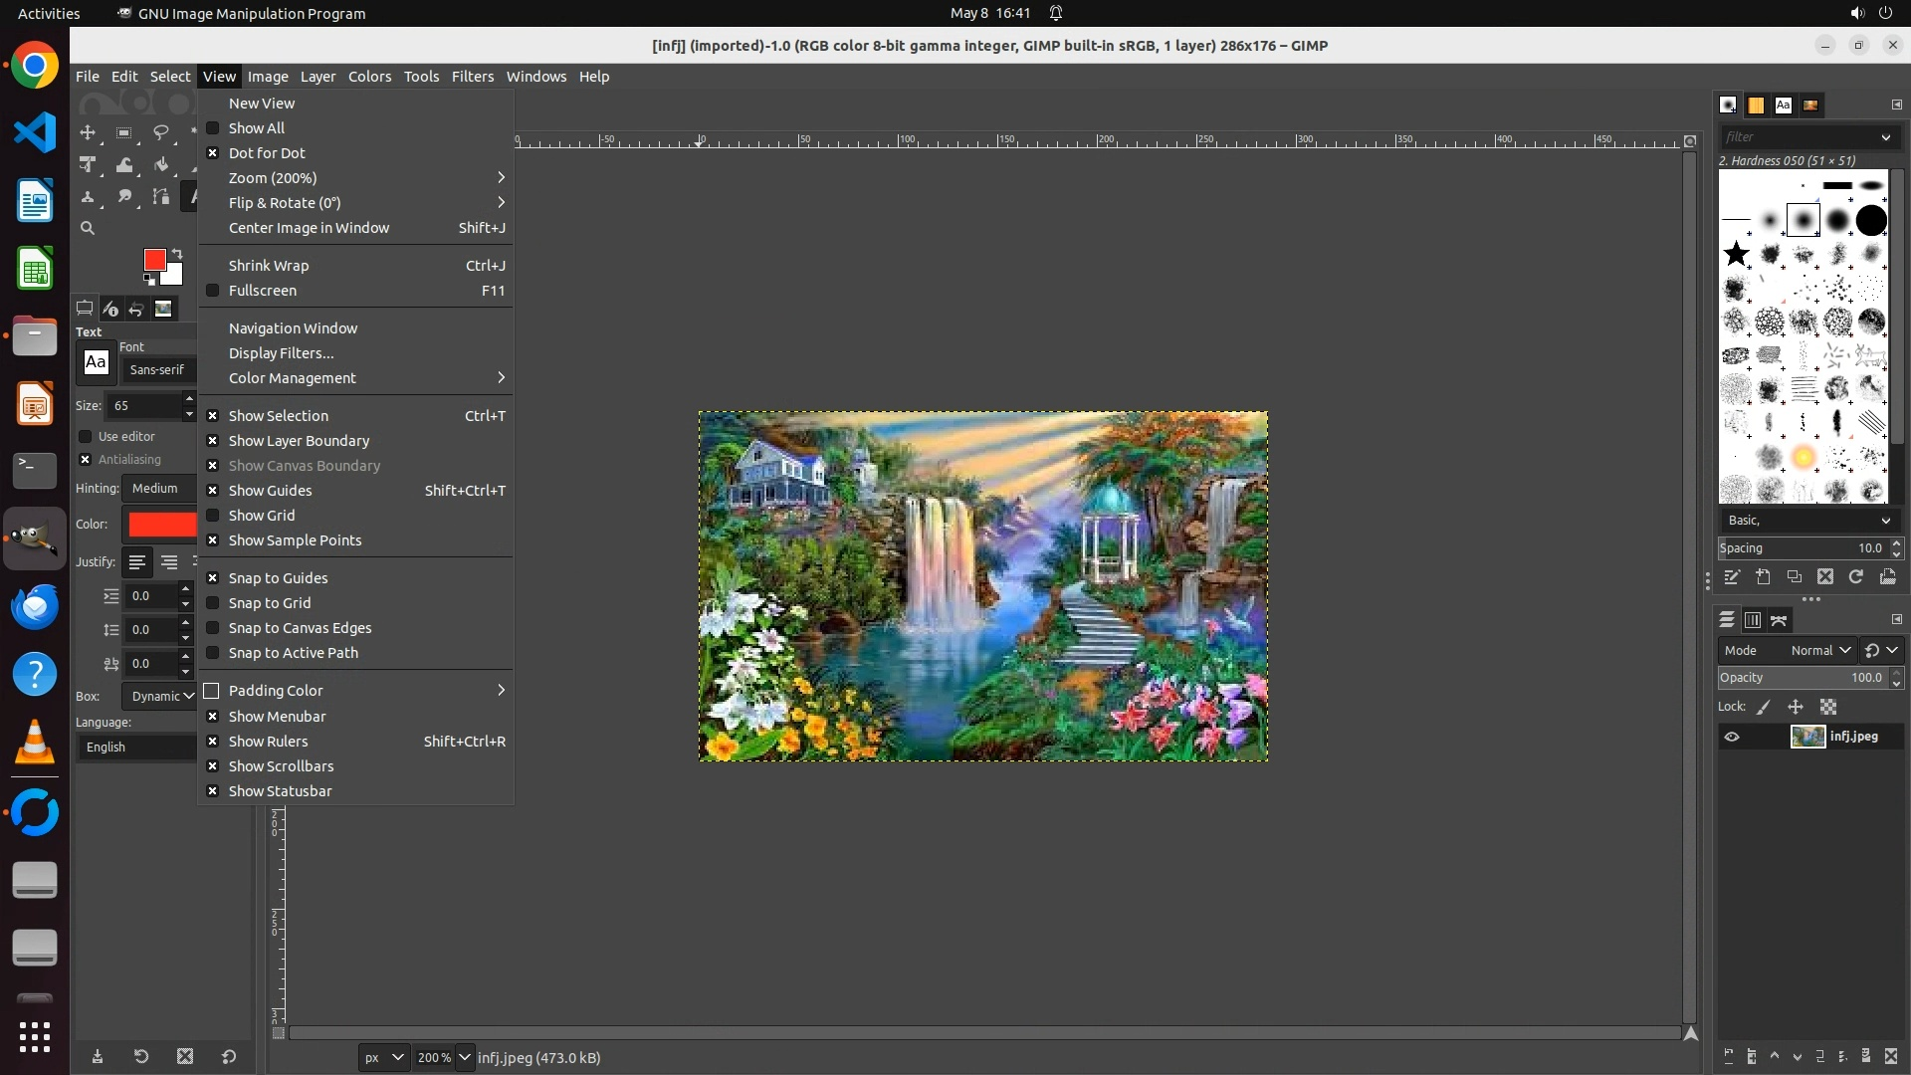Turn on Snap to Canvas Edges
1911x1075 pixels.
click(x=300, y=628)
